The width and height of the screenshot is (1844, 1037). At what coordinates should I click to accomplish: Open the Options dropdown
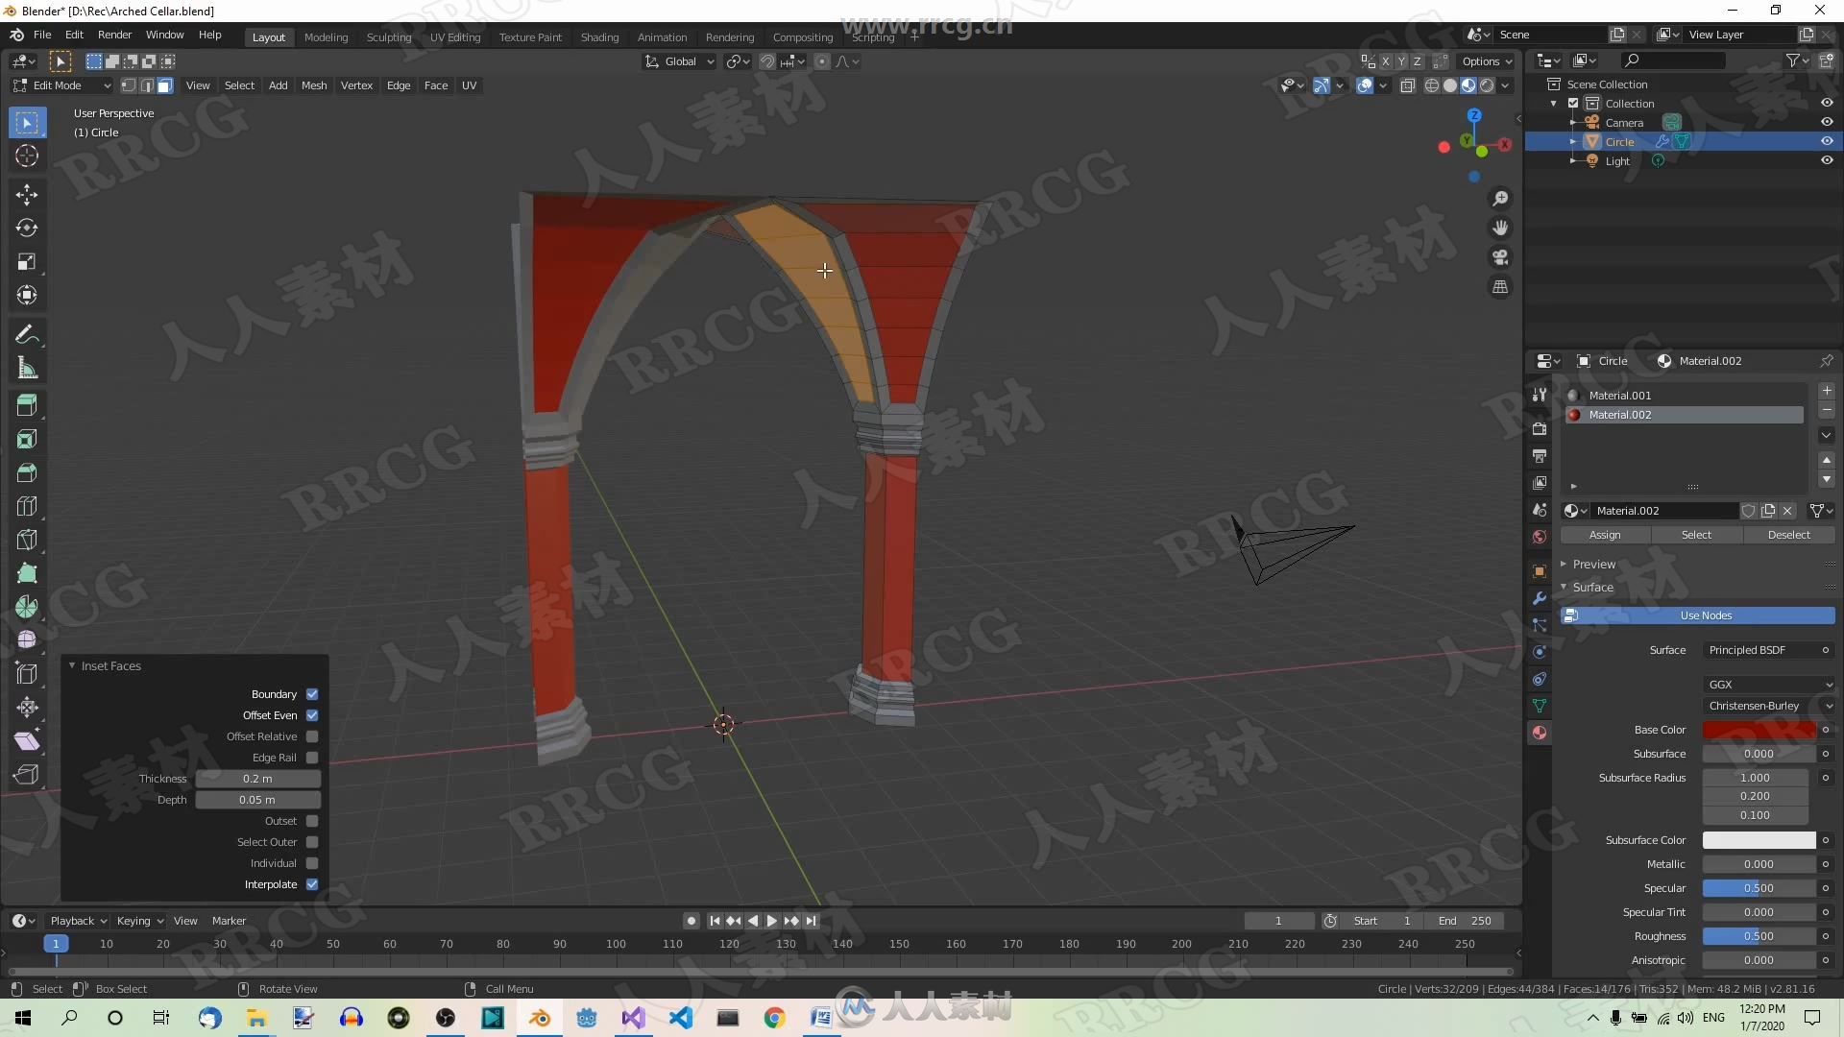click(1487, 61)
